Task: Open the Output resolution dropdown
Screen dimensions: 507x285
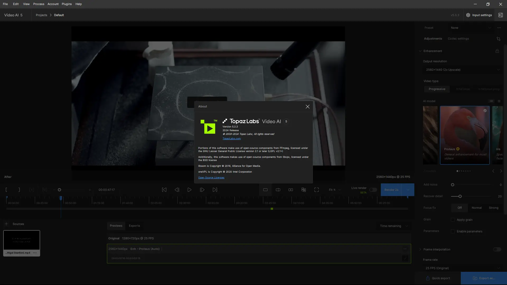Action: pos(462,70)
